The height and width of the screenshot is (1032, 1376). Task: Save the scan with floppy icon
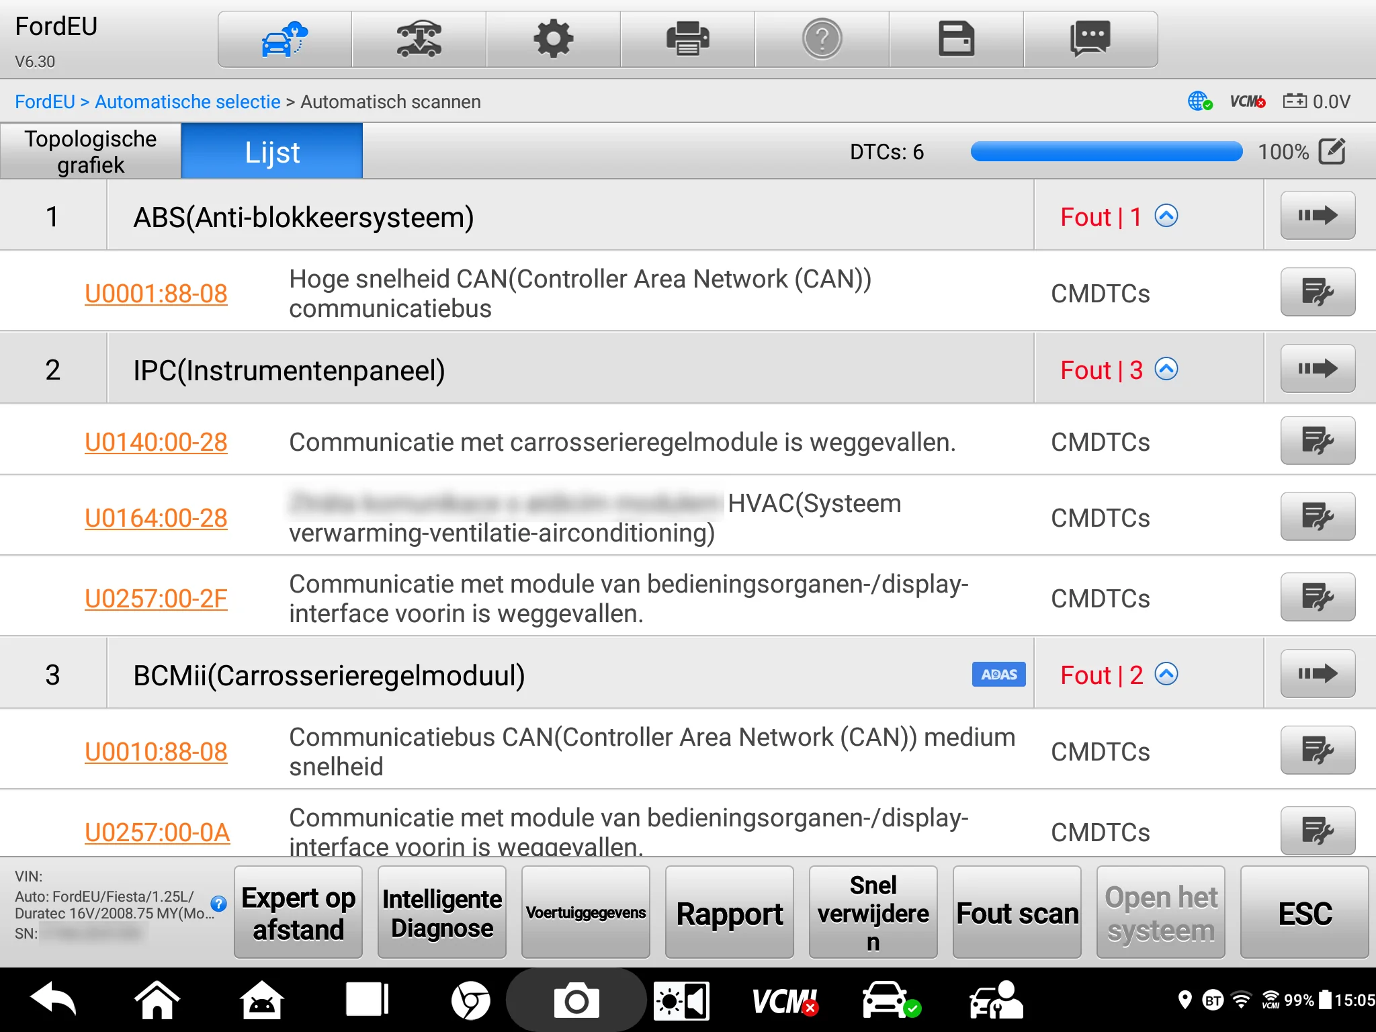pos(956,39)
